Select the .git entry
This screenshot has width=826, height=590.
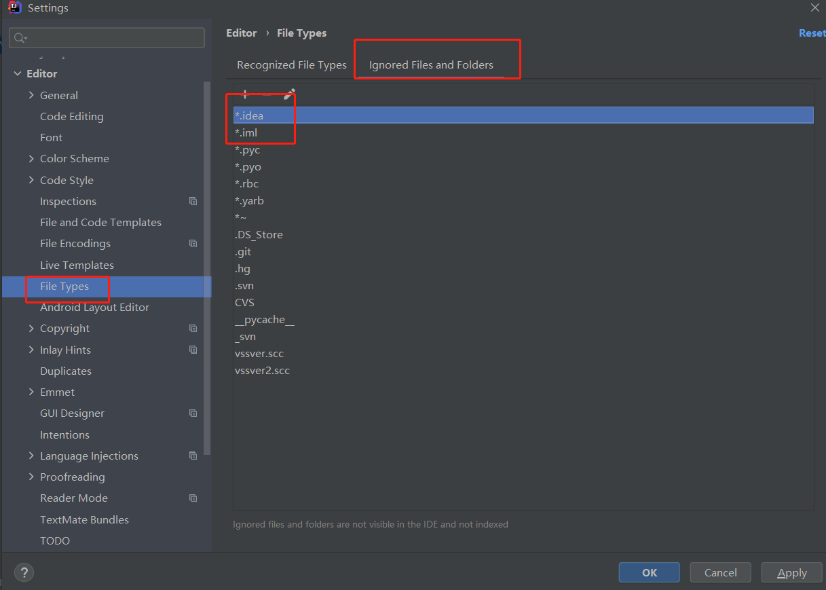coord(523,251)
